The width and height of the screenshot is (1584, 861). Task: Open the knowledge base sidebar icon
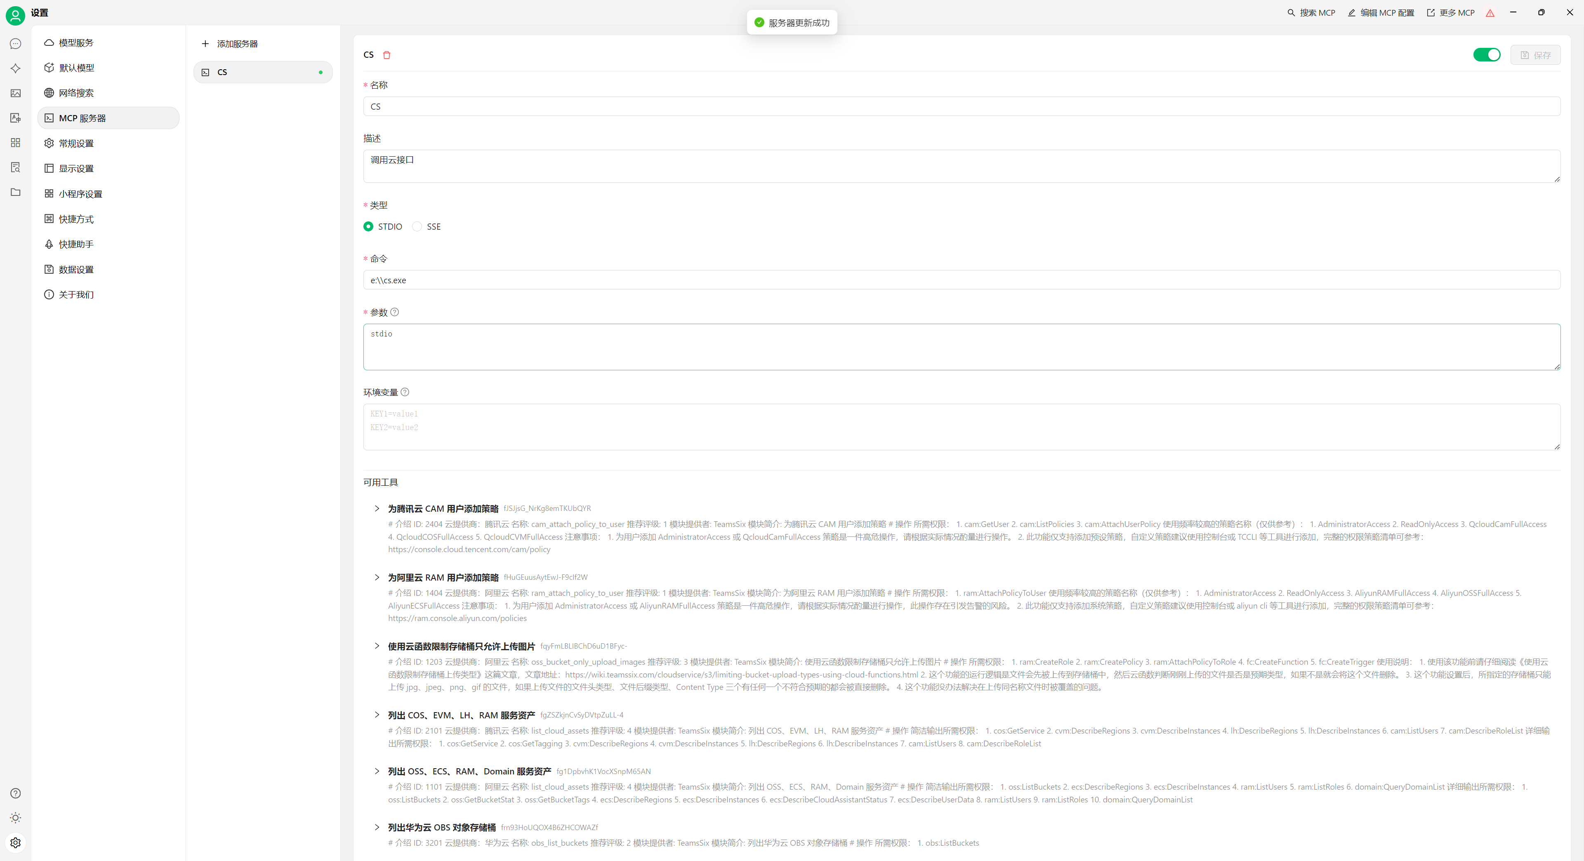15,167
